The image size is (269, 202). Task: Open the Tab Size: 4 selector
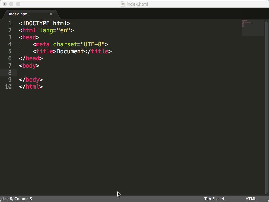[214, 199]
